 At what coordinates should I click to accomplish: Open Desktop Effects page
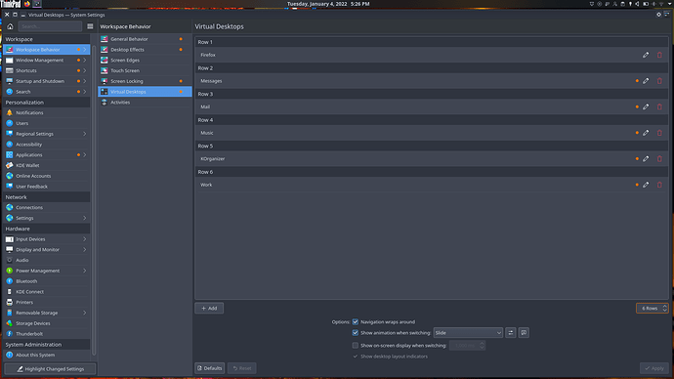(x=145, y=50)
